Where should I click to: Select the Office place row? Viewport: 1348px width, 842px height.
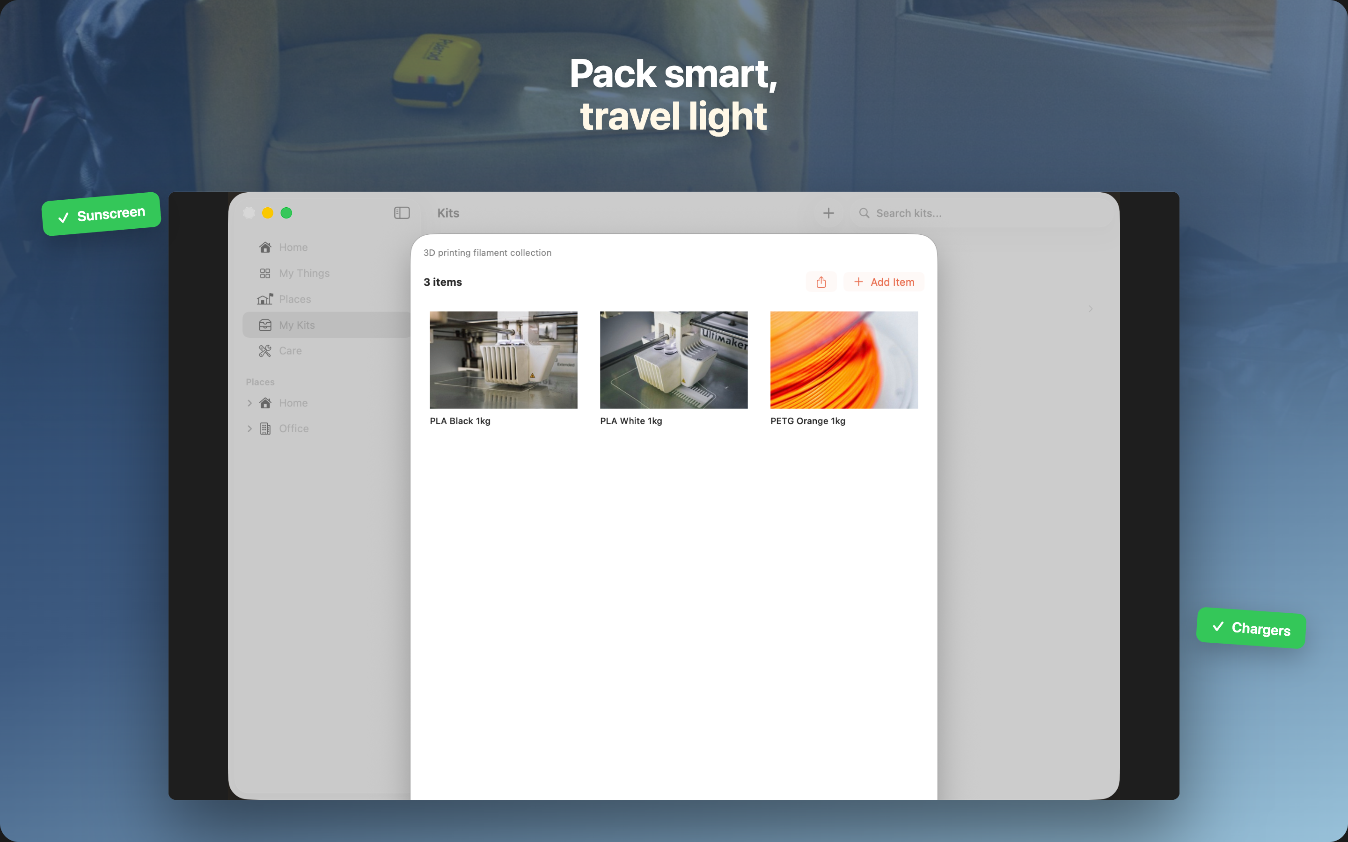click(x=326, y=428)
